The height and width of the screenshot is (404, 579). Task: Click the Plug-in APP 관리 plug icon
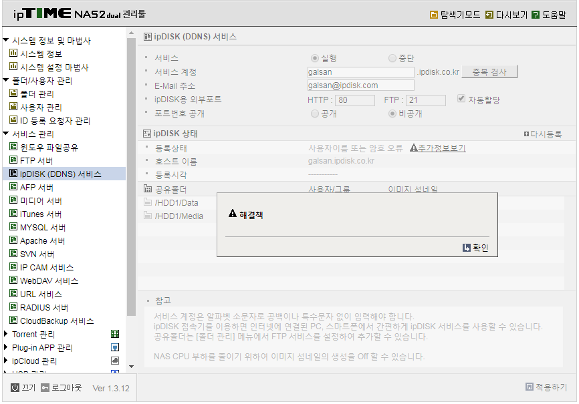(115, 347)
